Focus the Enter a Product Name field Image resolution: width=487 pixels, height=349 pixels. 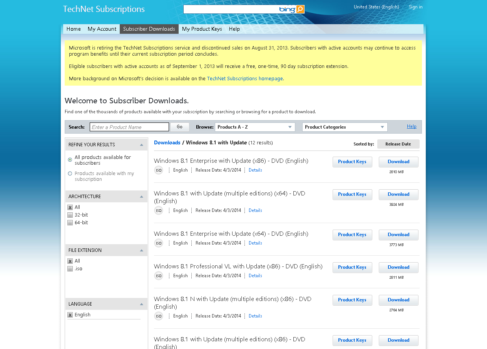[x=129, y=127]
